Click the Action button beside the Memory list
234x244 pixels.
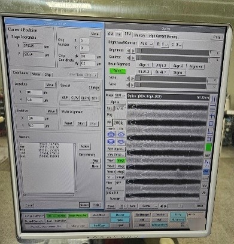84,146
